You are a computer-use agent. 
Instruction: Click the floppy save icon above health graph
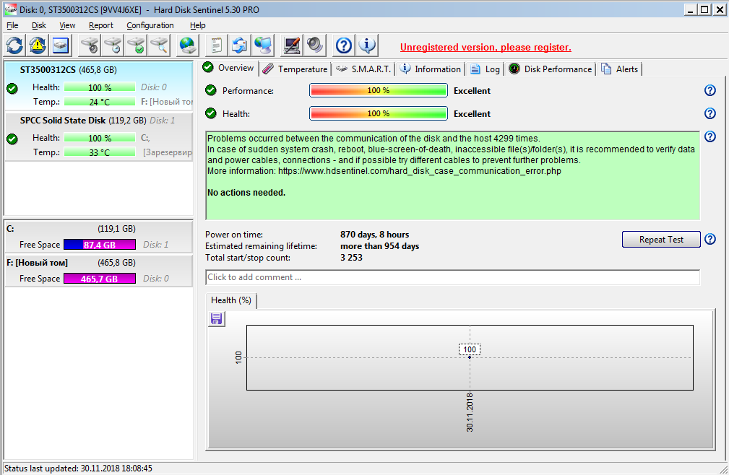(216, 319)
